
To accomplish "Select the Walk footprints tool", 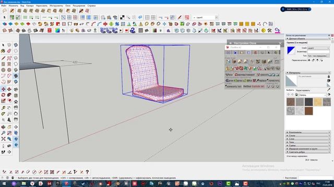I will pos(3,152).
